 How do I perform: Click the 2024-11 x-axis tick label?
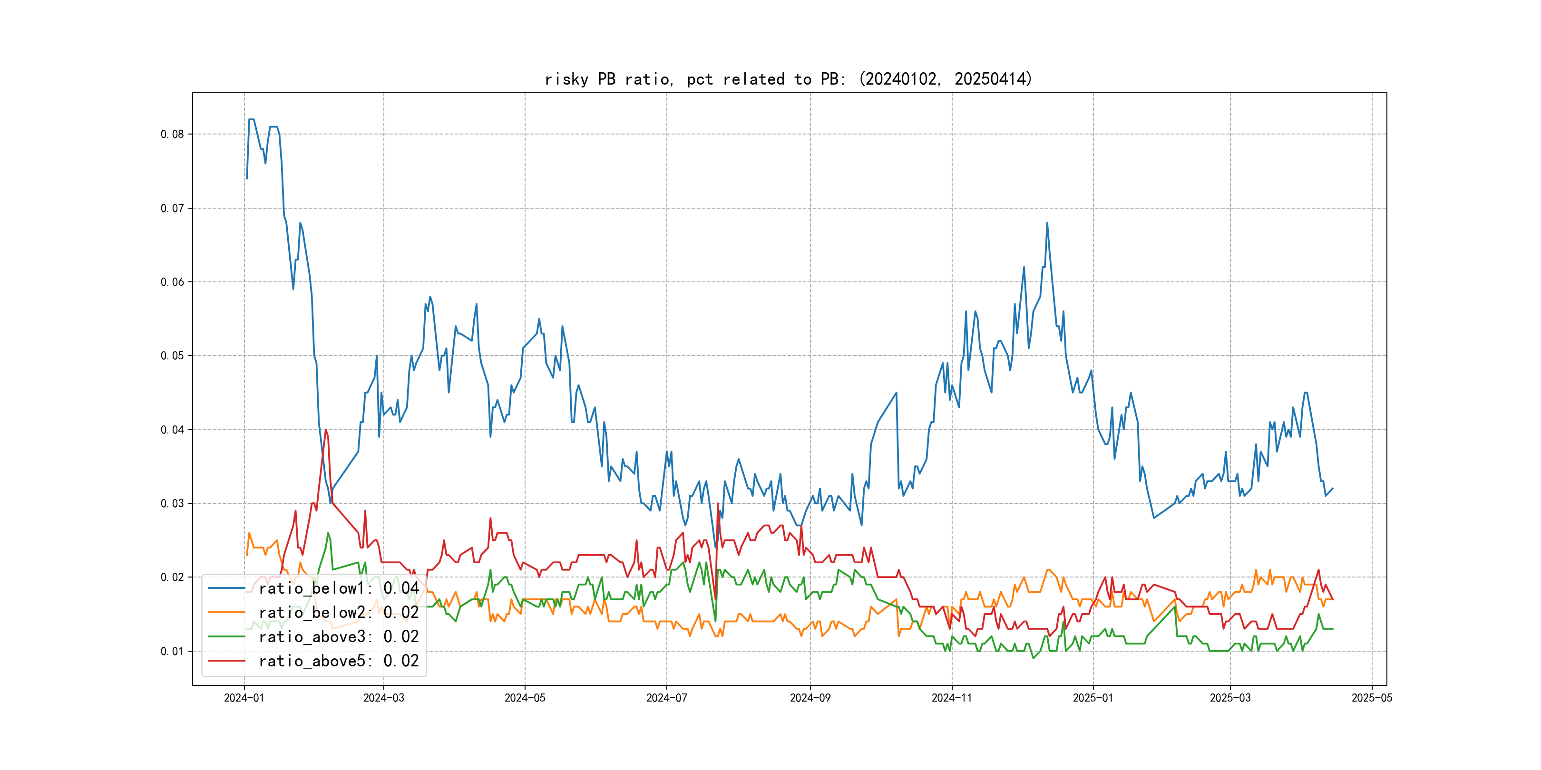point(952,698)
